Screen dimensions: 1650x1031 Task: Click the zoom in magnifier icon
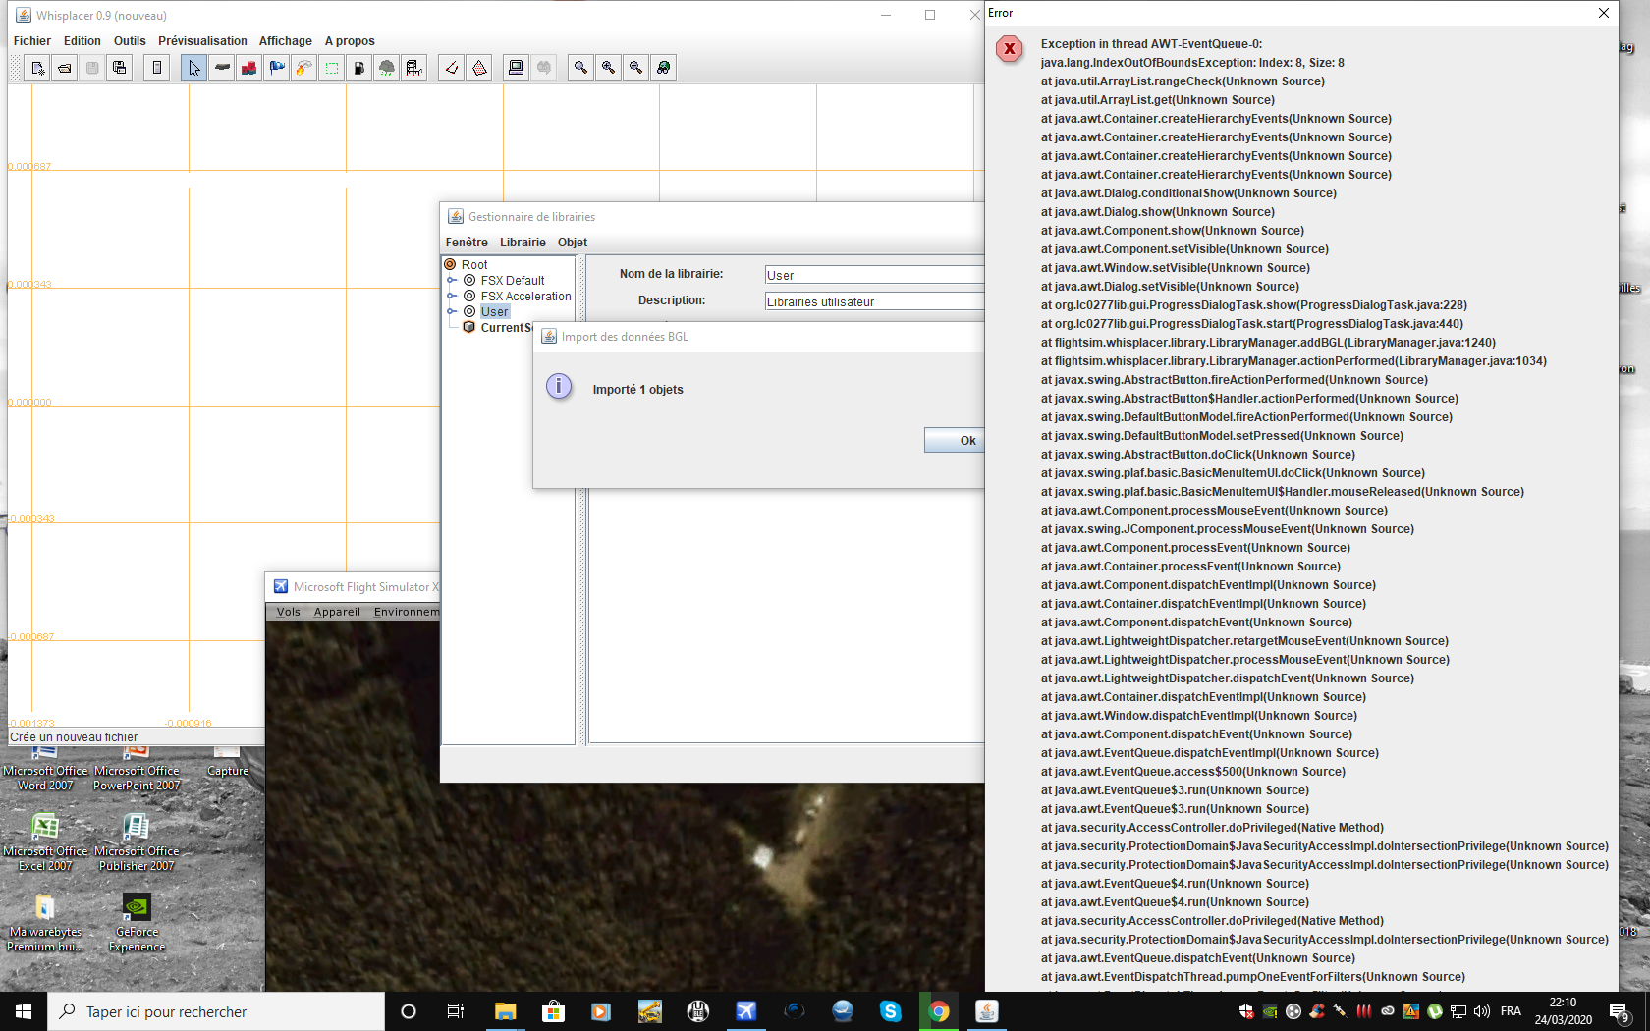[609, 68]
